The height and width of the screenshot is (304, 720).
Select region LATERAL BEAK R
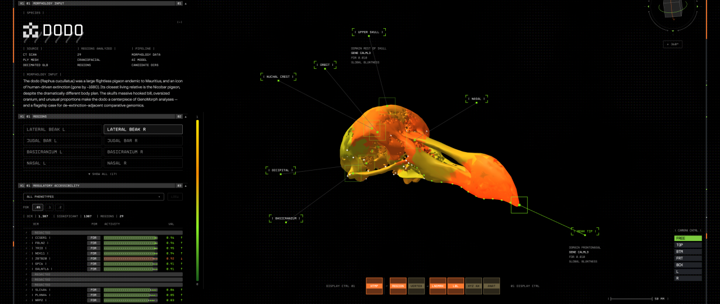pyautogui.click(x=143, y=129)
